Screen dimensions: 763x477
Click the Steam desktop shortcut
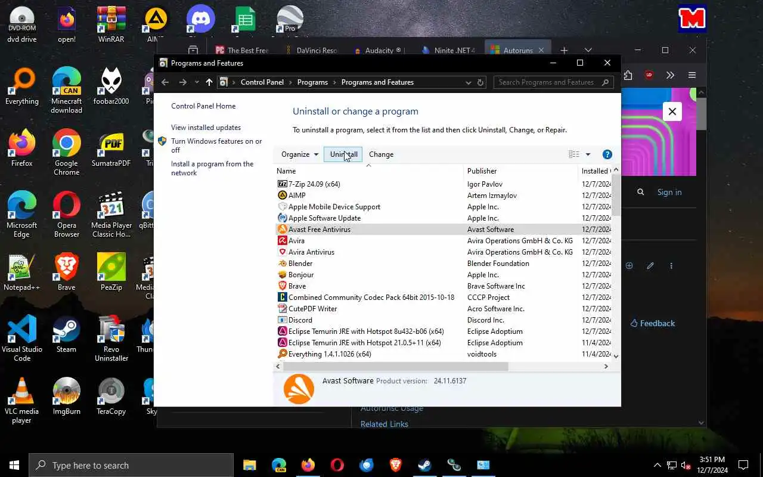[66, 334]
